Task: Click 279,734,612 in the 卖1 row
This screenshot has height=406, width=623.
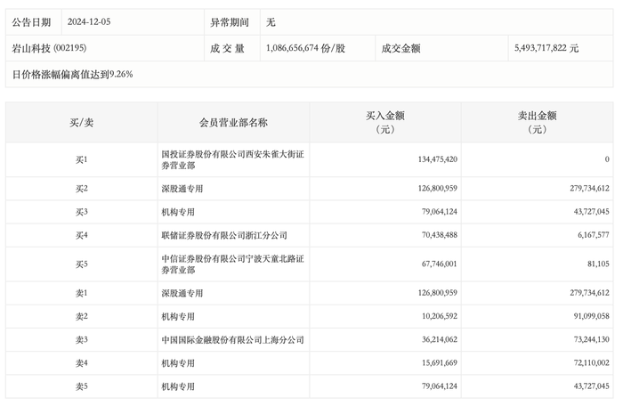Action: pyautogui.click(x=589, y=293)
